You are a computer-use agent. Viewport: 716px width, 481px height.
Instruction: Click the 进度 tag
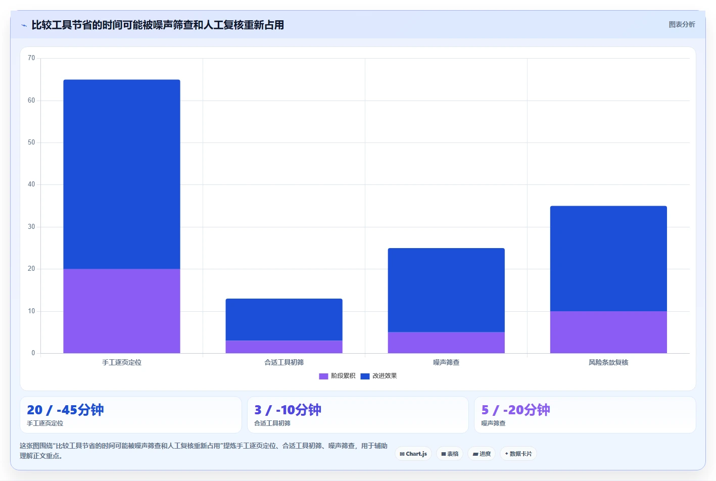click(482, 454)
